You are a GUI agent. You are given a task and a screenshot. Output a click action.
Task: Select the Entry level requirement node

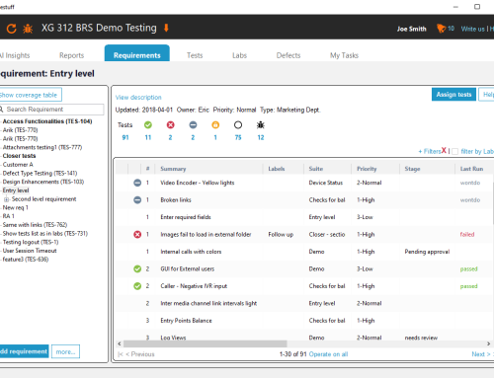click(x=16, y=190)
